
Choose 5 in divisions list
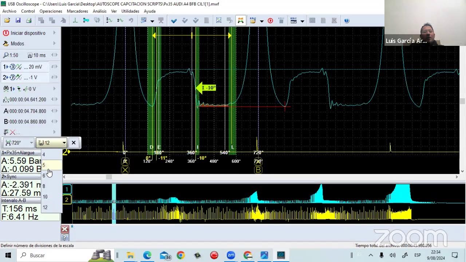click(x=51, y=165)
